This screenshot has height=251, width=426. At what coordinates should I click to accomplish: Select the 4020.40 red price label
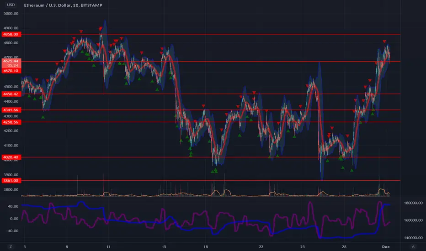(x=11, y=157)
